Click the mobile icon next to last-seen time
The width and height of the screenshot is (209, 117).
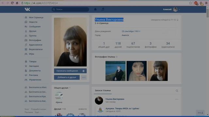[178, 20]
